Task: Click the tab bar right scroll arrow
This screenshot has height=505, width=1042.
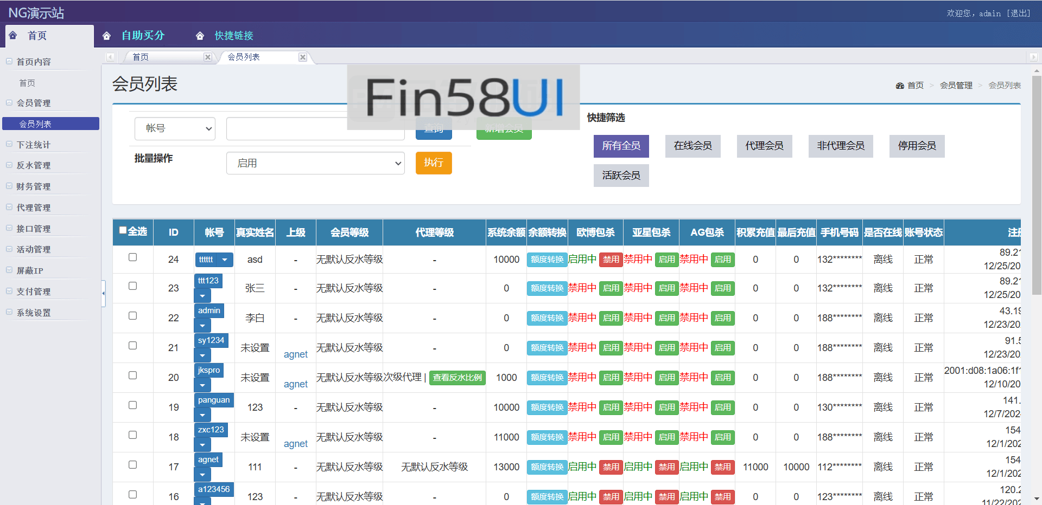Action: click(x=1033, y=57)
